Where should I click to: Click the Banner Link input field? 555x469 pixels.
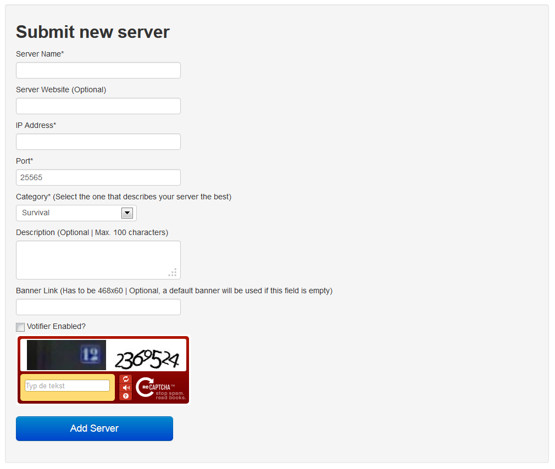98,307
